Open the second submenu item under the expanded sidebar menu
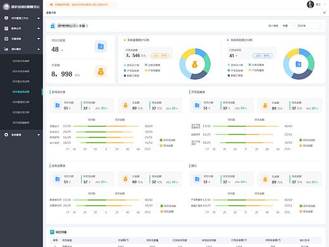The height and width of the screenshot is (247, 329). point(21,72)
